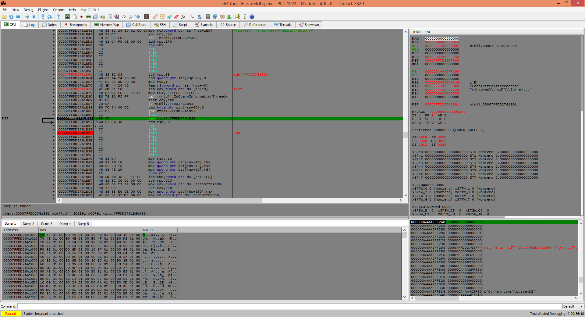The width and height of the screenshot is (585, 317).
Task: Click the Log toolbar icon
Action: pos(75,17)
